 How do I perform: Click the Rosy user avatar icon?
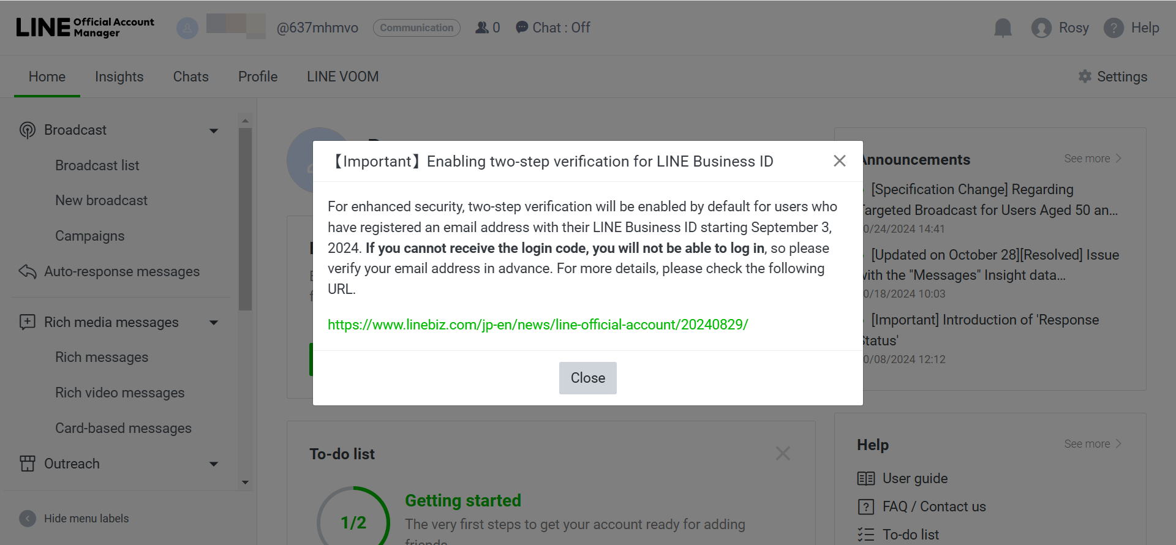pyautogui.click(x=1041, y=28)
